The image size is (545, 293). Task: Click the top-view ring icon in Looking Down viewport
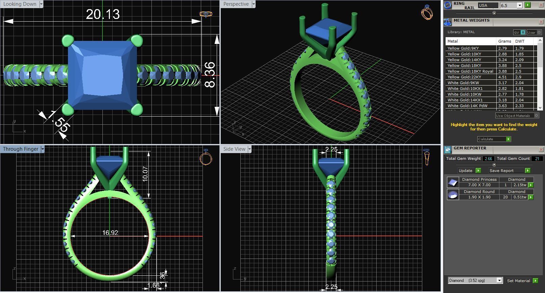point(206,14)
